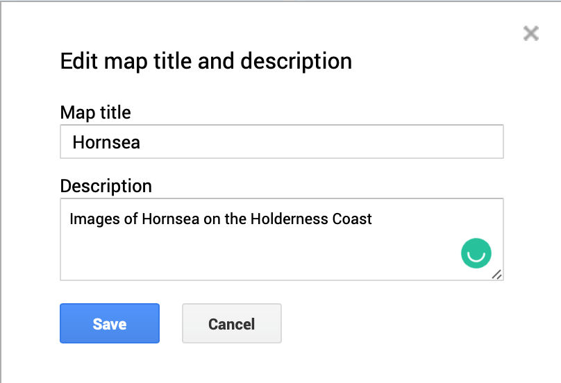This screenshot has width=561, height=383.
Task: Close the edit map dialog
Action: point(531,33)
